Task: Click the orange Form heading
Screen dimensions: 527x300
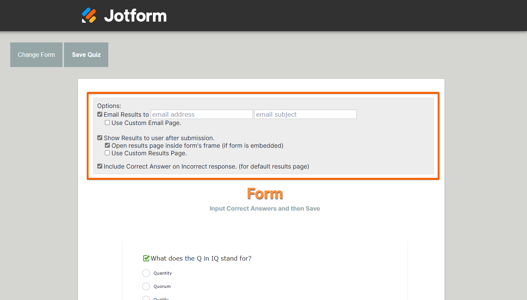Action: point(265,194)
